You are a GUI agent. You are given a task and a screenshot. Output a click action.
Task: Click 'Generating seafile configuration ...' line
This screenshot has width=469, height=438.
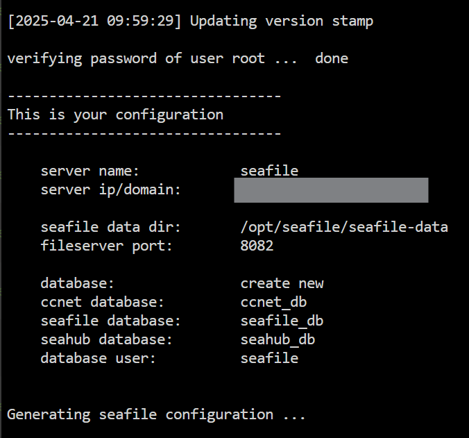pyautogui.click(x=156, y=414)
